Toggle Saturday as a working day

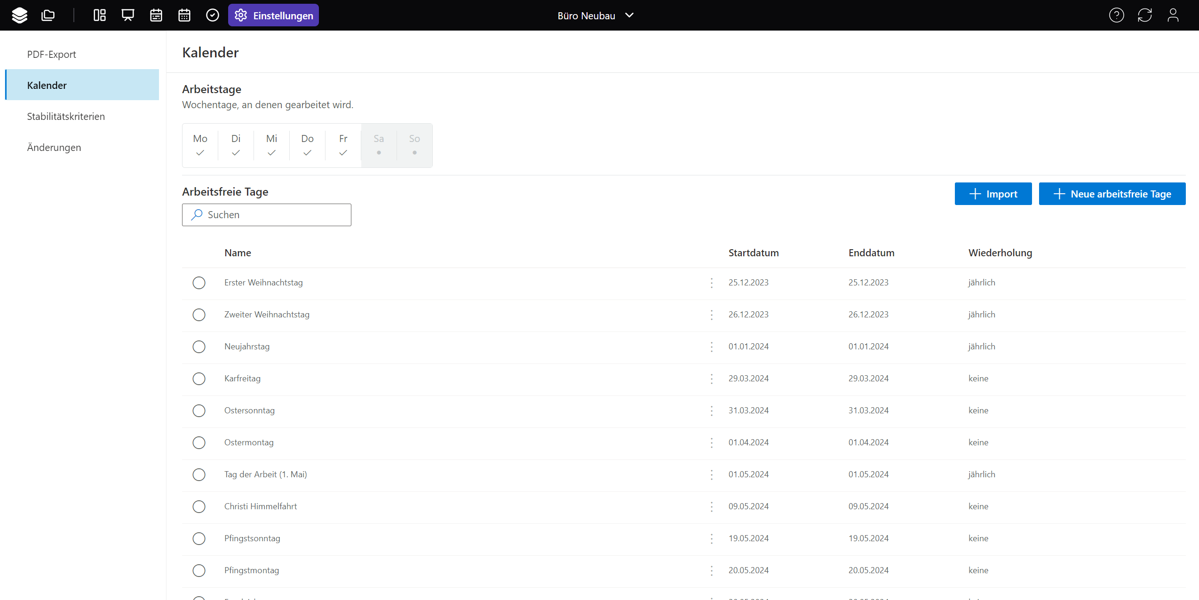379,145
